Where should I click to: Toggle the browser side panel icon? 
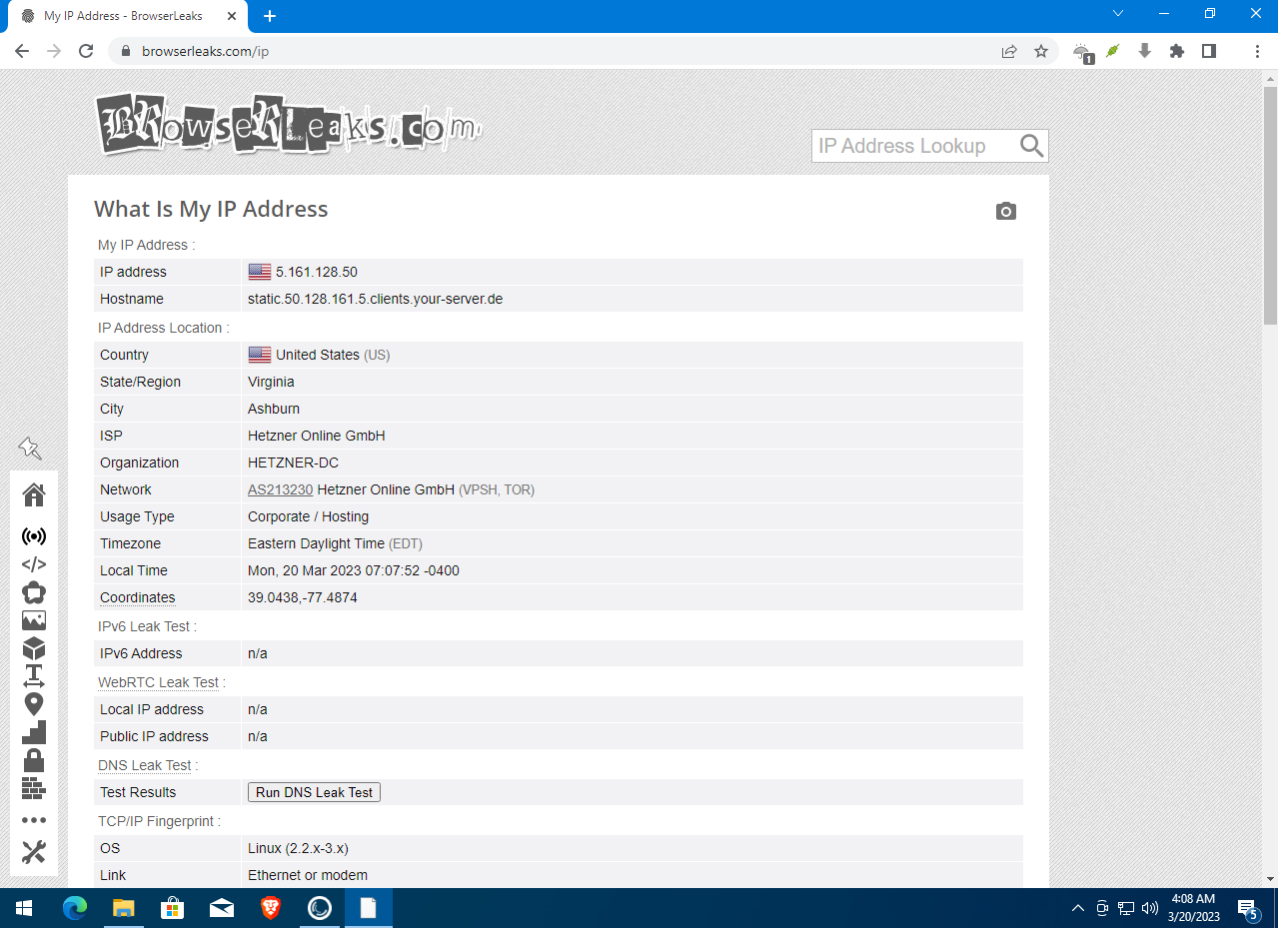coord(1209,51)
